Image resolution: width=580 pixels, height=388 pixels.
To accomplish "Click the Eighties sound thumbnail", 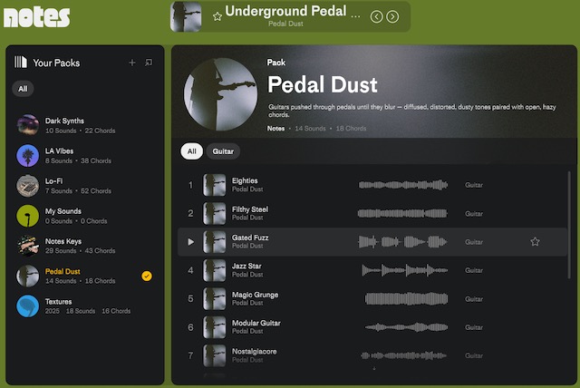I will coord(215,185).
